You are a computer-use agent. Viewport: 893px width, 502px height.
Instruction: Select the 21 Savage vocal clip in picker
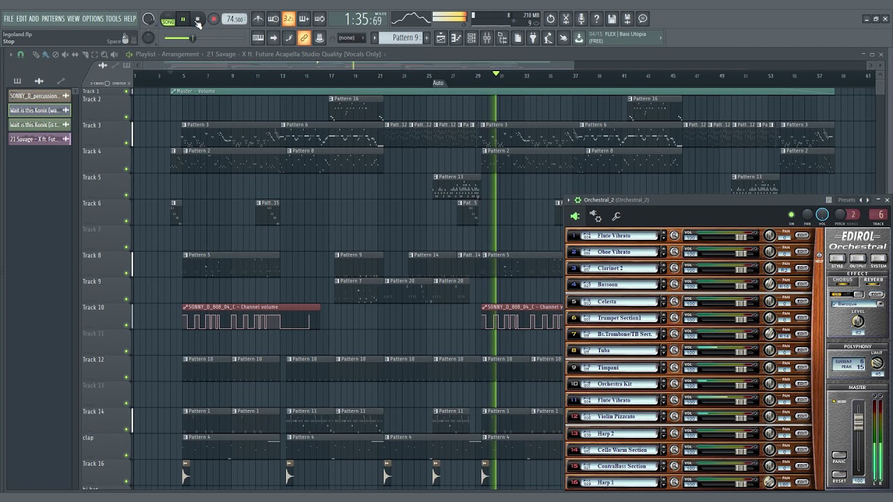[x=40, y=139]
